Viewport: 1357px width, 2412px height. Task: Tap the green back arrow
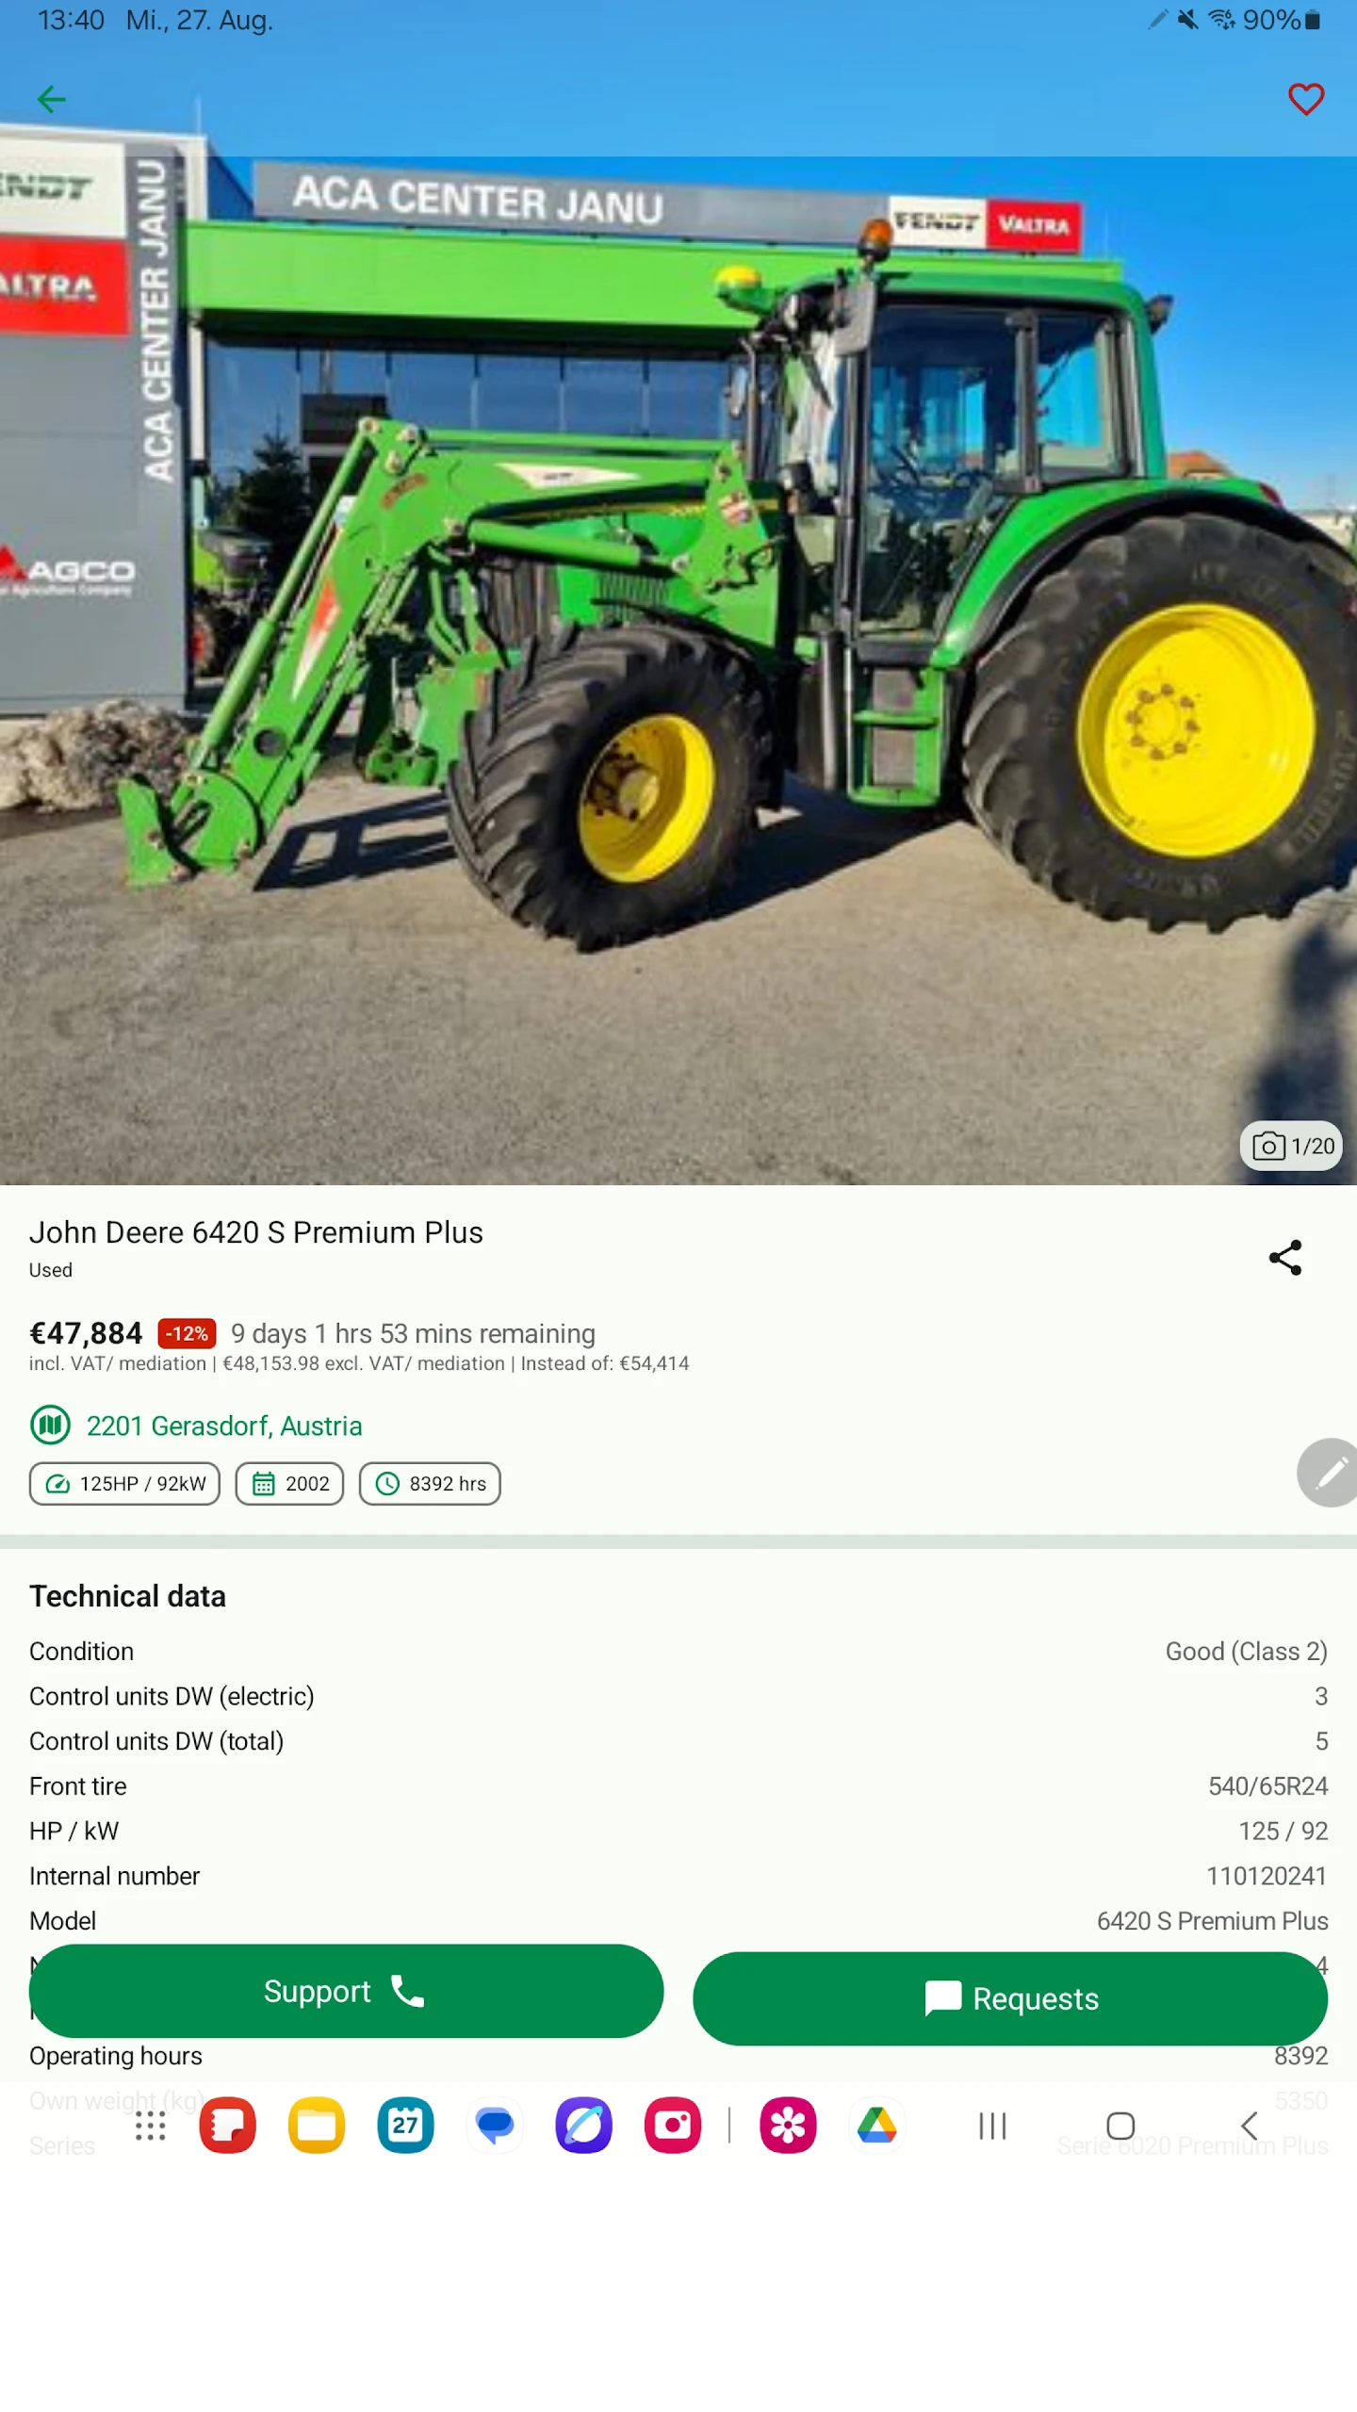(x=51, y=99)
